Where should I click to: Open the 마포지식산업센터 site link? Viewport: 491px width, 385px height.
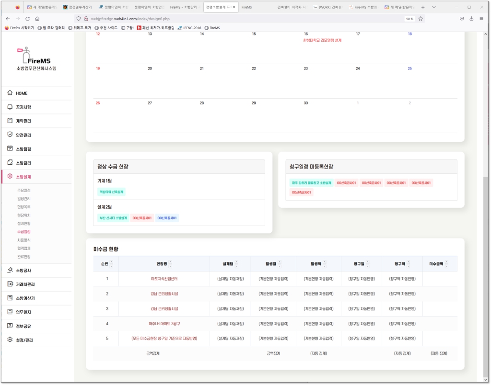tap(164, 279)
